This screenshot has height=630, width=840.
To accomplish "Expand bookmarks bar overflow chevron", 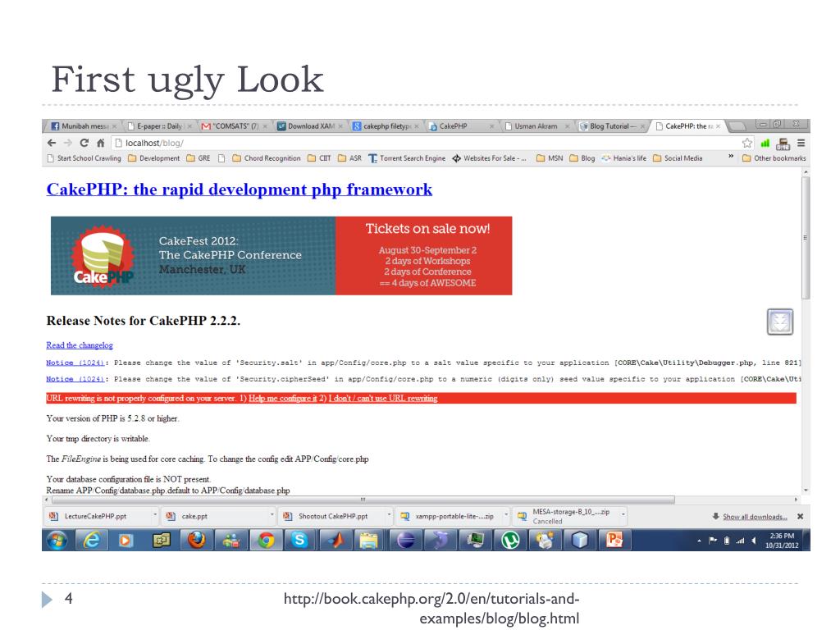I will point(731,157).
